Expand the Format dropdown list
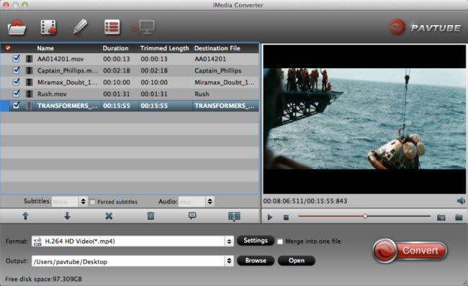 click(229, 241)
